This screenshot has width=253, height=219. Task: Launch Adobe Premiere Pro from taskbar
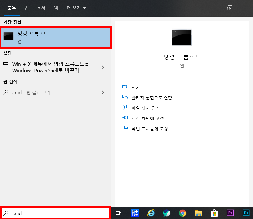[x=230, y=213]
